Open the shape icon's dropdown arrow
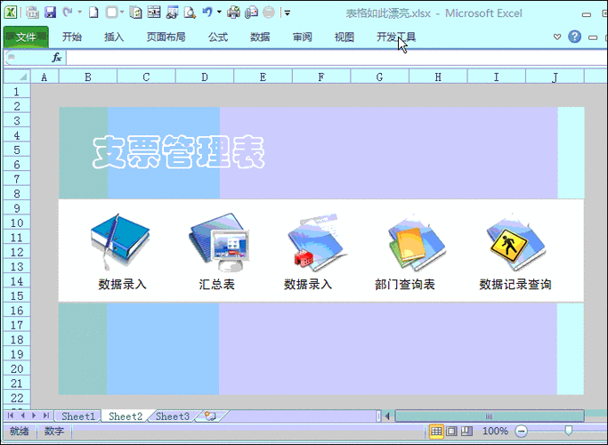Image resolution: width=608 pixels, height=445 pixels. [x=122, y=12]
